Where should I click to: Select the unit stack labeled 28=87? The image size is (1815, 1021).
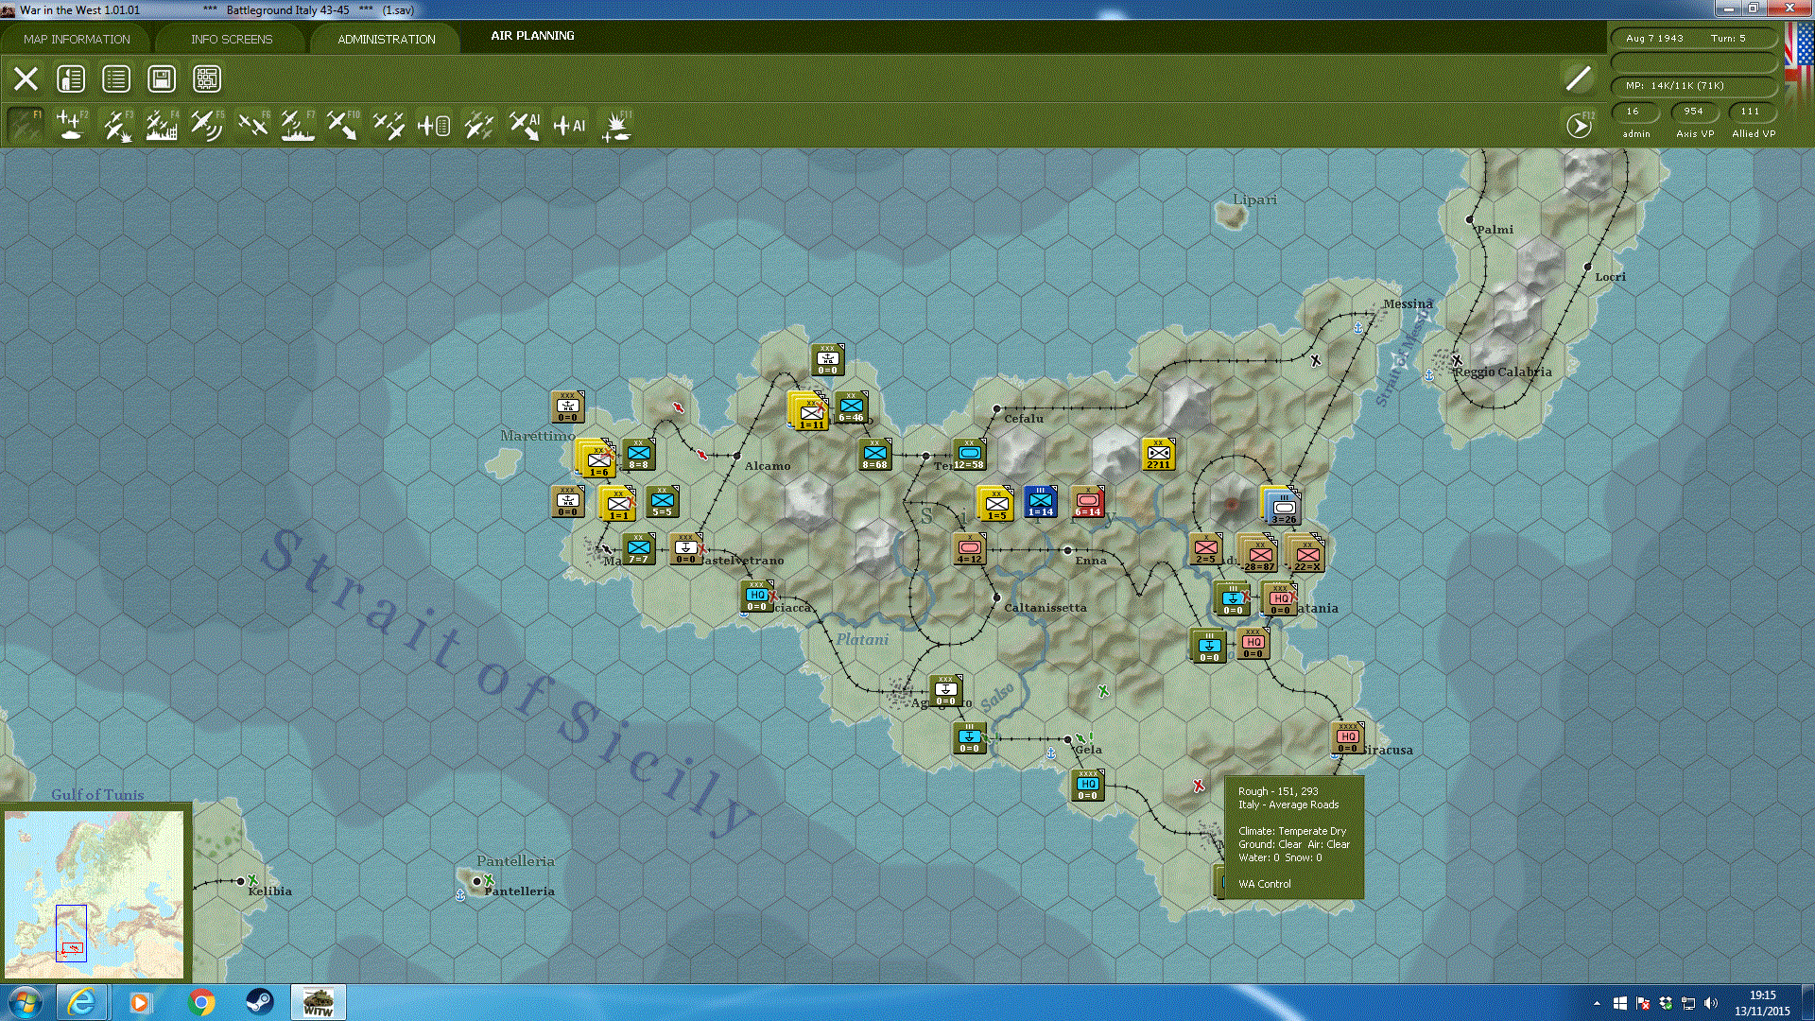(x=1258, y=554)
